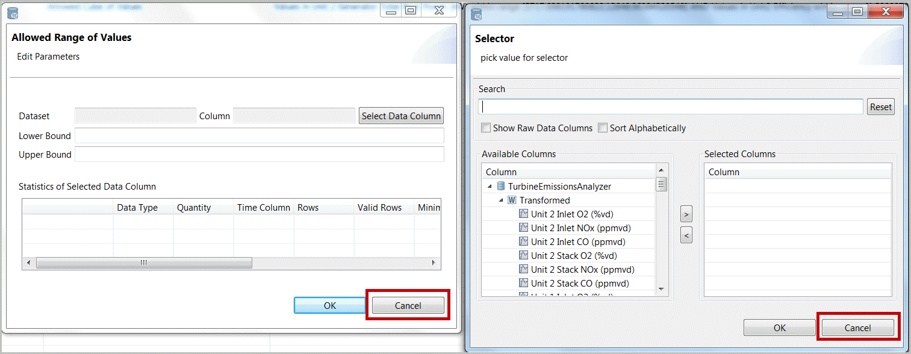Cancel the Allowed Range of Values dialog
911x354 pixels.
pyautogui.click(x=408, y=305)
